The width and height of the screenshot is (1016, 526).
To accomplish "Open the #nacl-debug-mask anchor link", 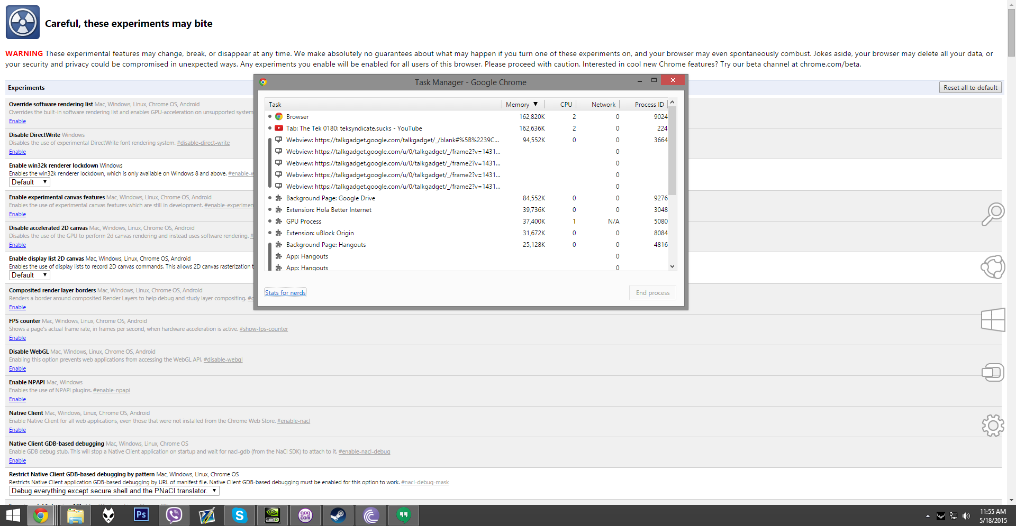I will (425, 483).
